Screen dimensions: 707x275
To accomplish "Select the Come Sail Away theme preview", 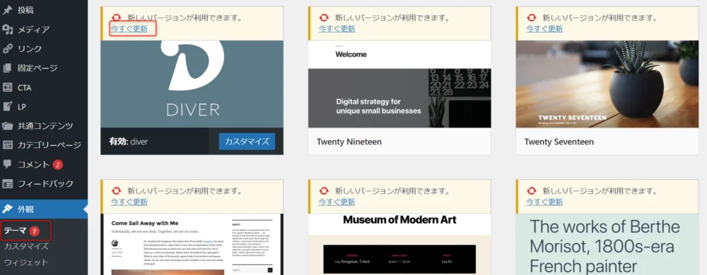I will pos(192,245).
